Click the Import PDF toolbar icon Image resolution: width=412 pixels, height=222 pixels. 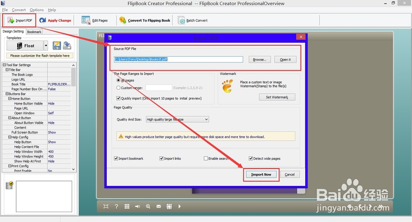click(x=11, y=20)
